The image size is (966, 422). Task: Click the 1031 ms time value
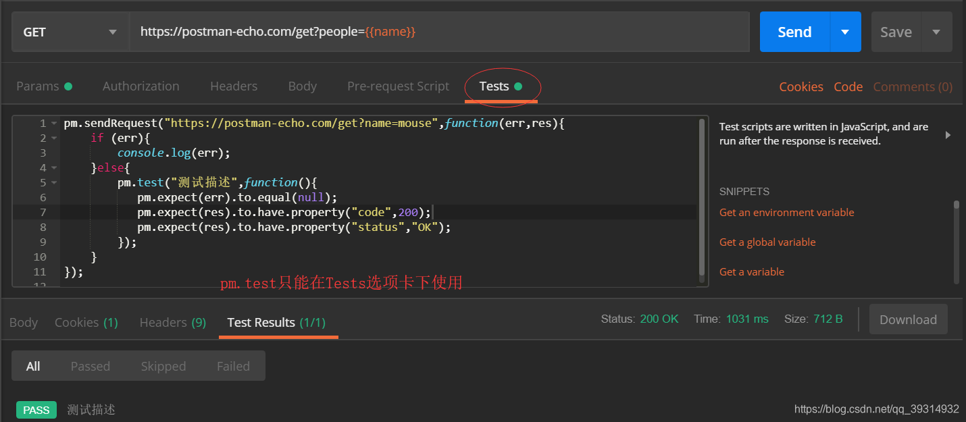[747, 319]
